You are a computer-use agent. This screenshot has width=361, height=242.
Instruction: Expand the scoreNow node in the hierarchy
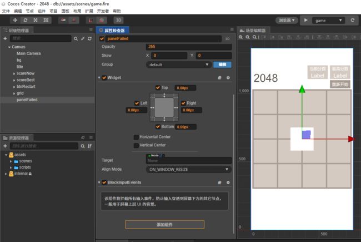coord(14,73)
